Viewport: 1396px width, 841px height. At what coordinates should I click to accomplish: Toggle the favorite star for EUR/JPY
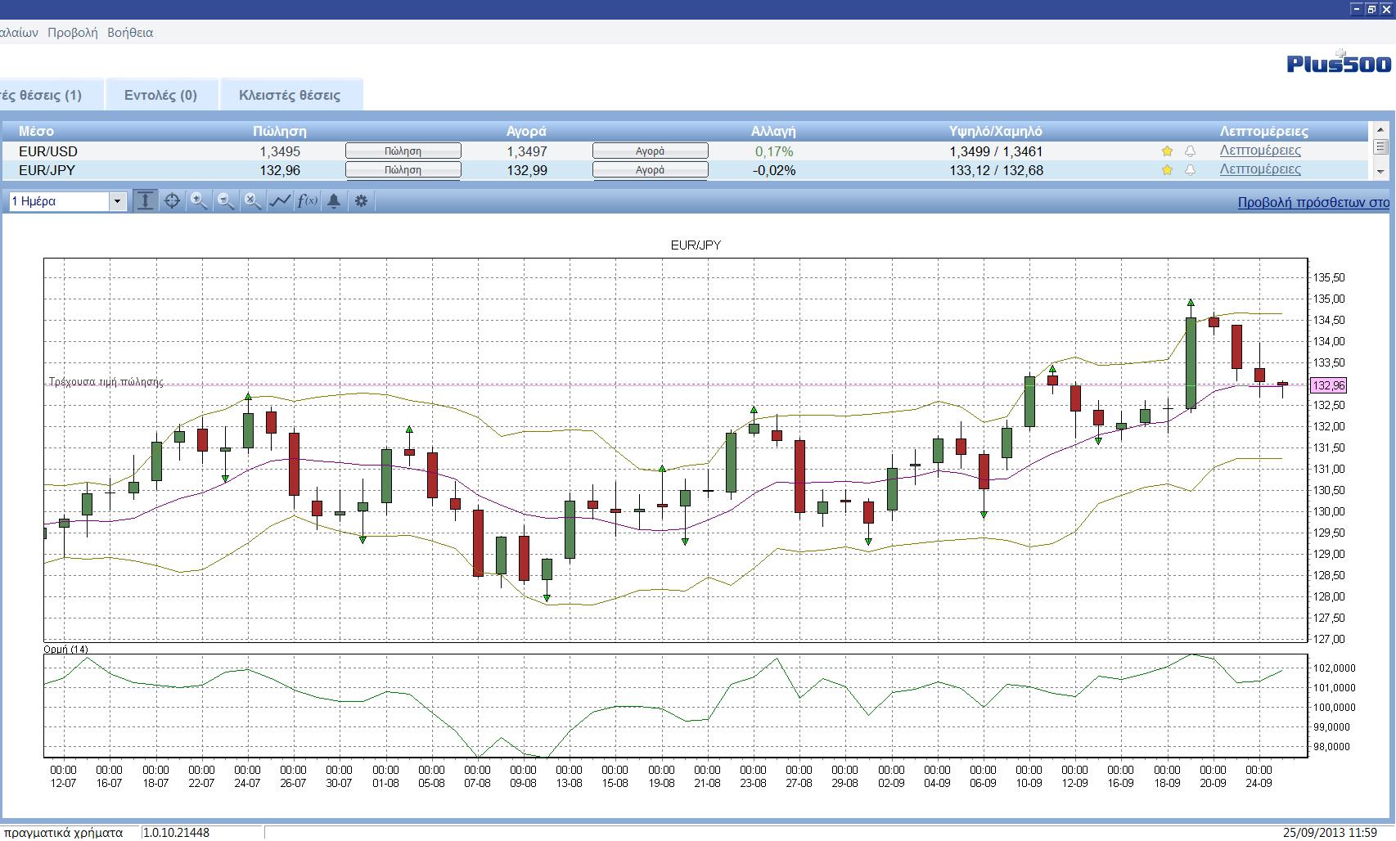click(1167, 170)
